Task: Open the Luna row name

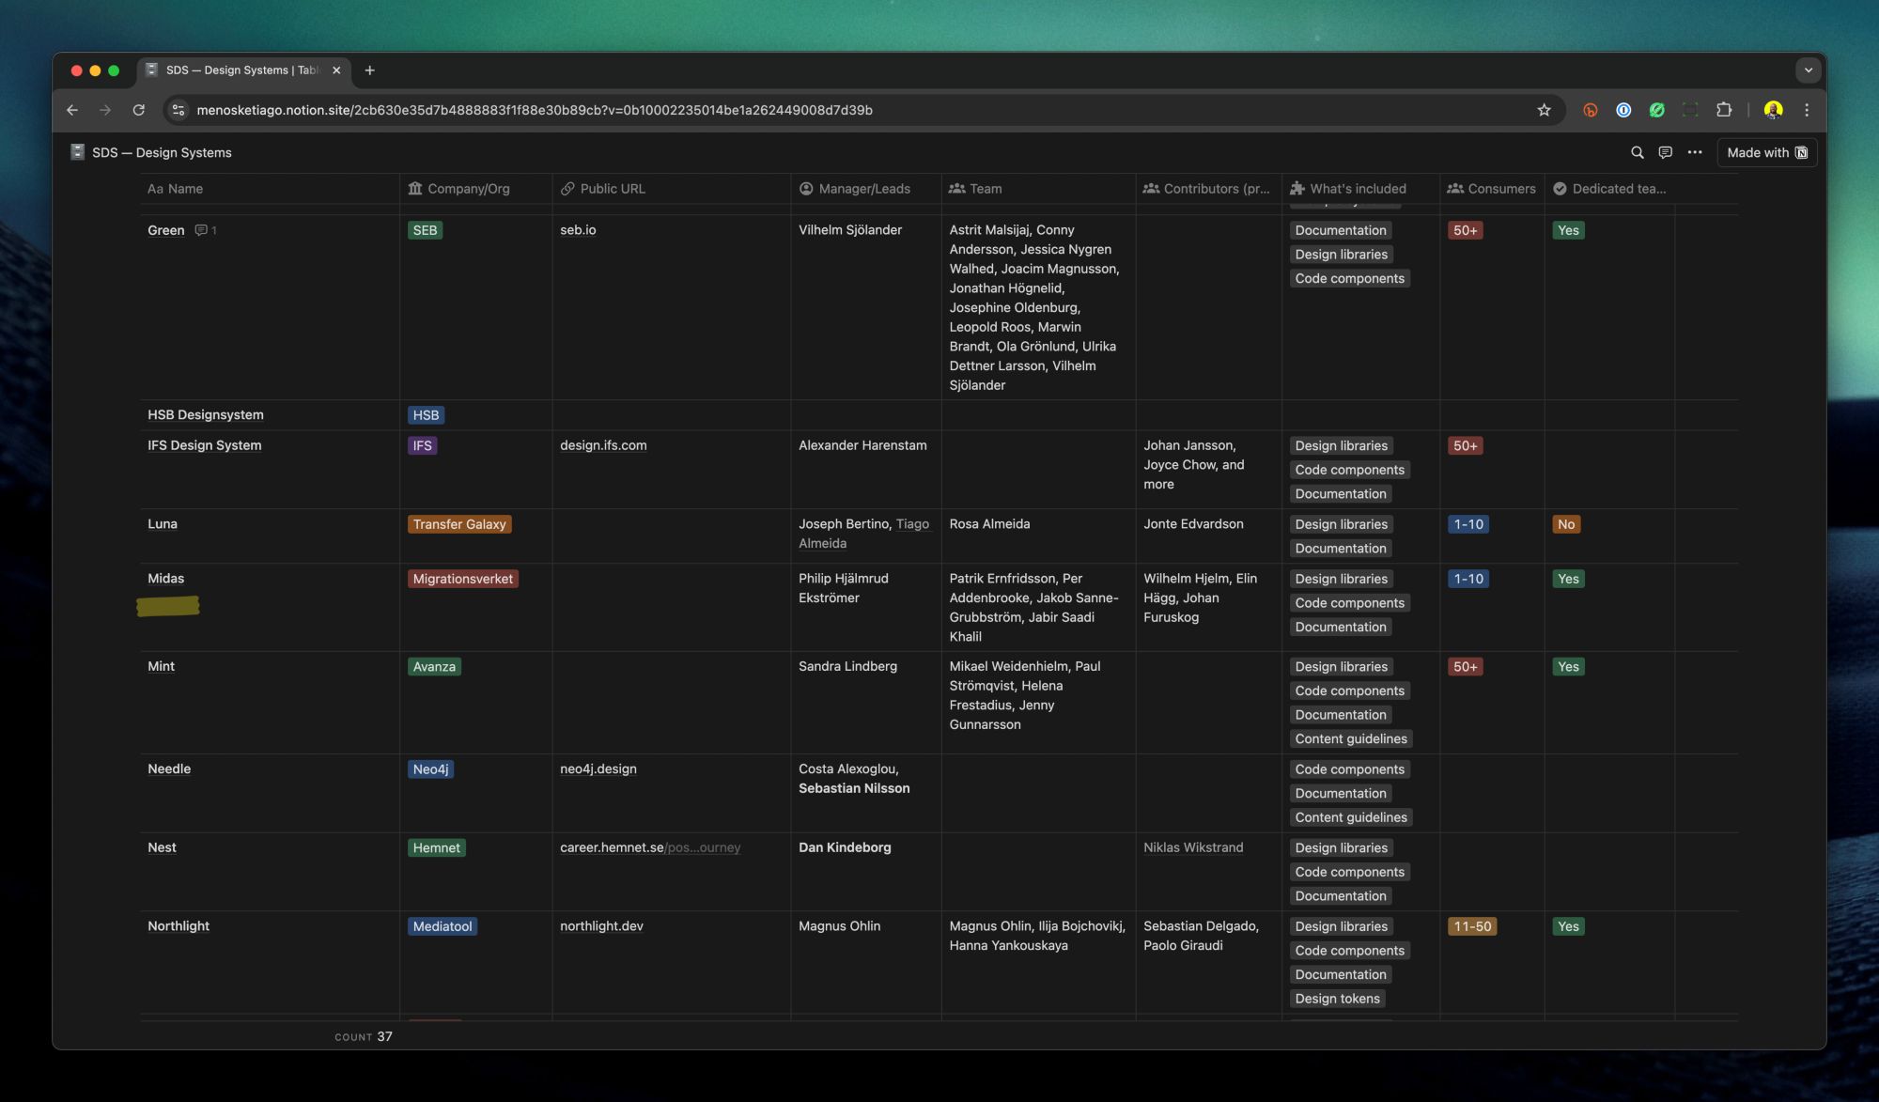Action: point(163,524)
